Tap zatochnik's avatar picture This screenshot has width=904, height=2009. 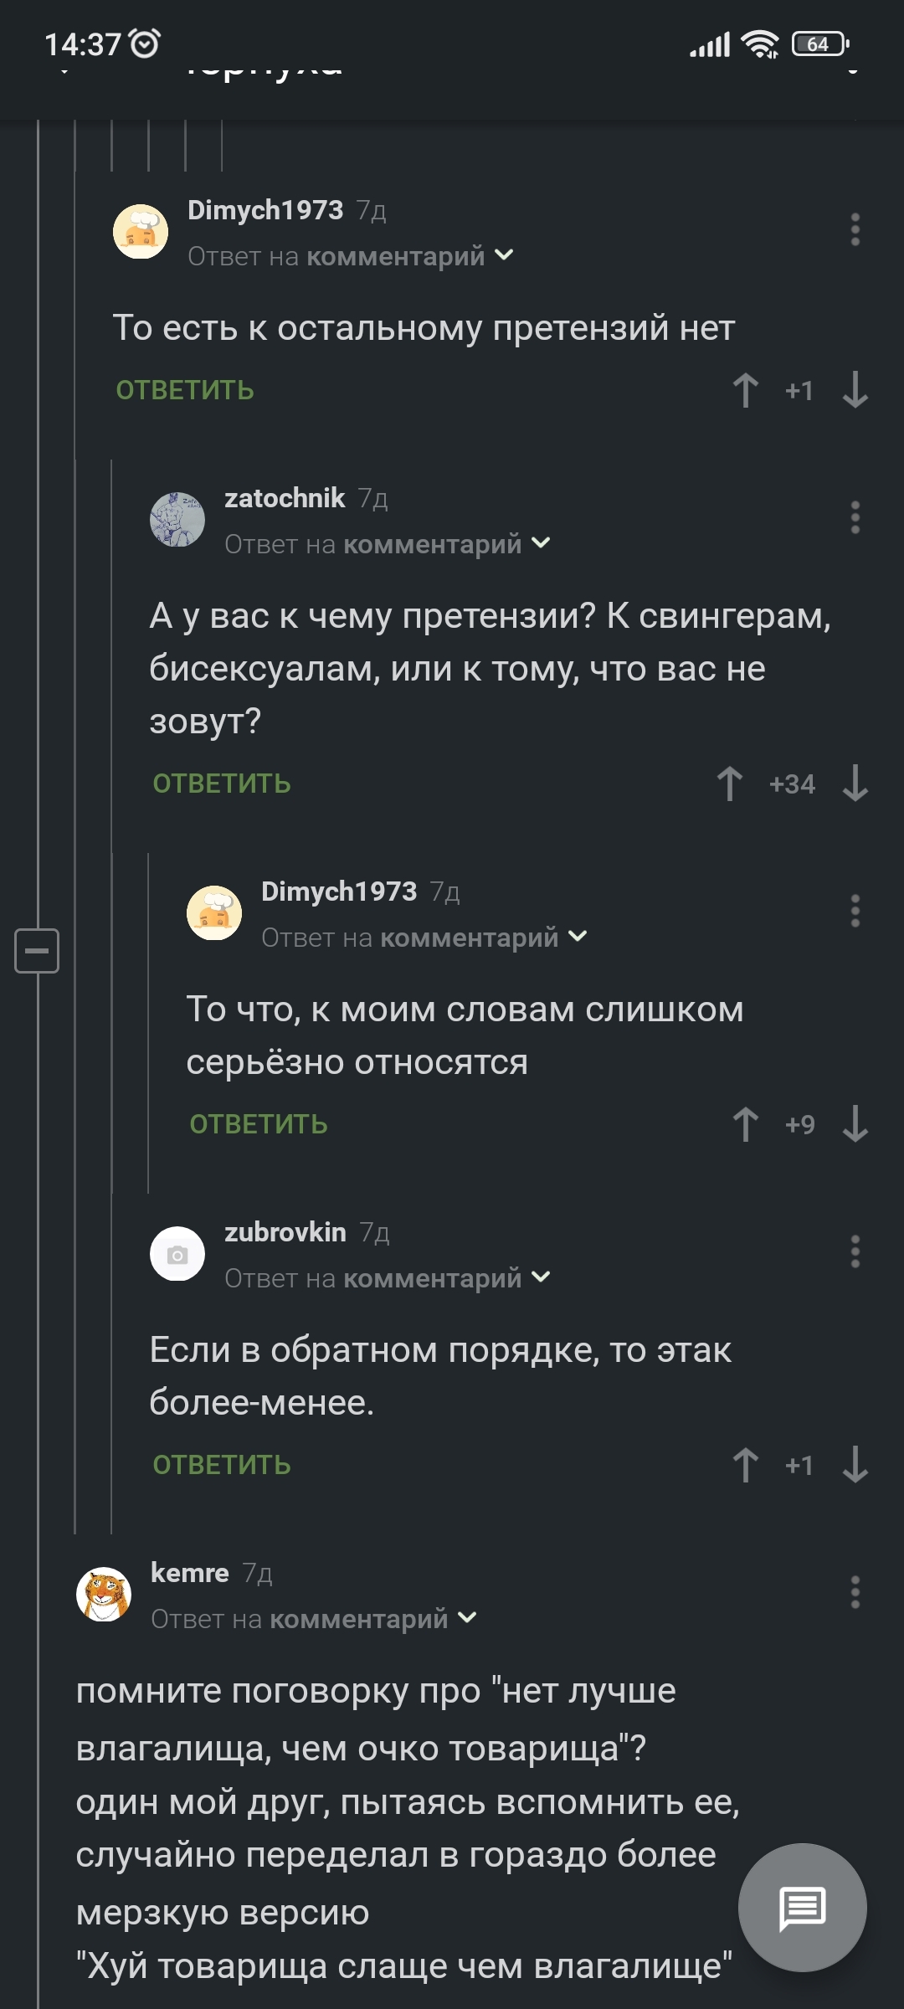[177, 519]
